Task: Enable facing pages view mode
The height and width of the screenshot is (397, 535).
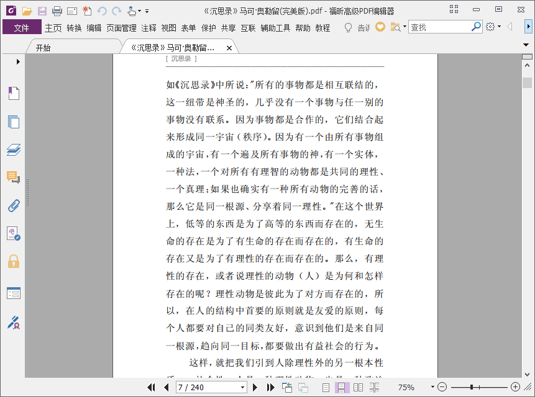Action: point(358,387)
